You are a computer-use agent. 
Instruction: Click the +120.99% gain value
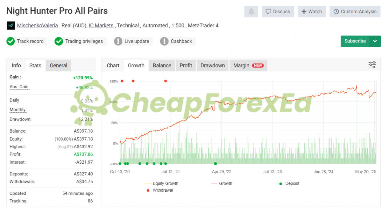click(83, 78)
